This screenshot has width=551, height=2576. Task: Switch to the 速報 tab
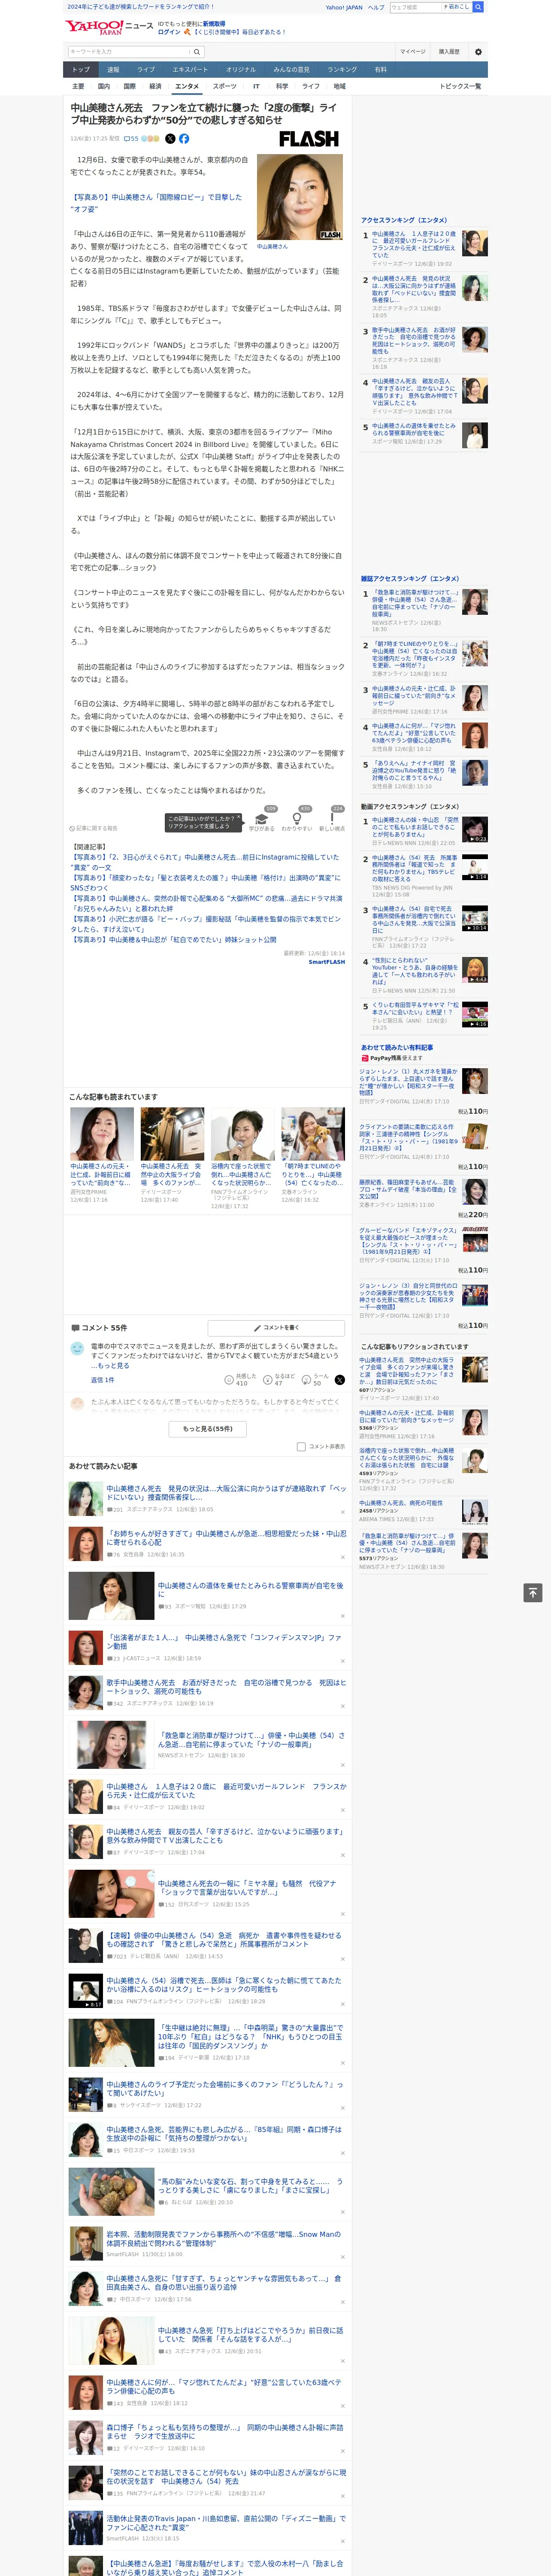[113, 70]
